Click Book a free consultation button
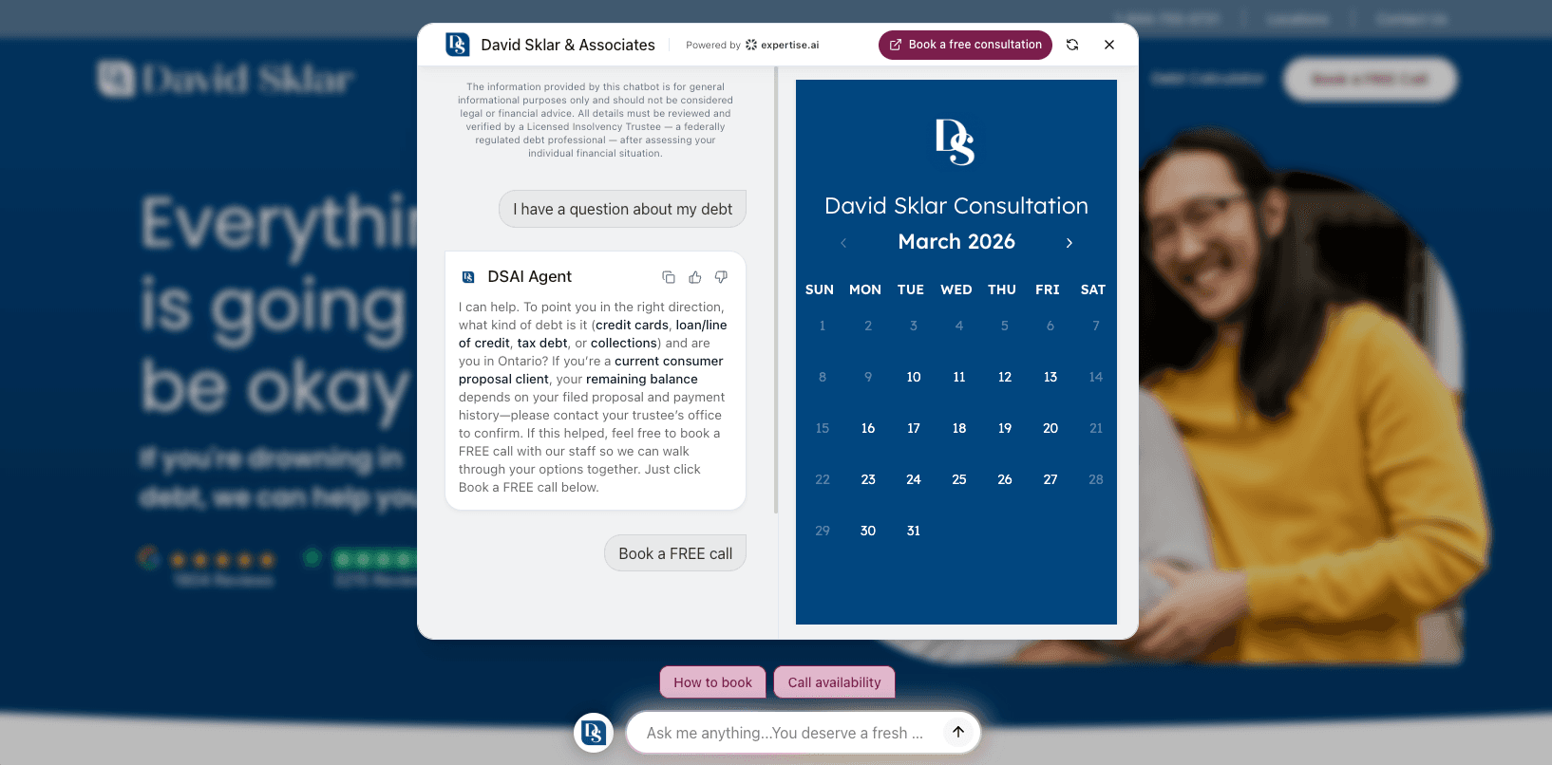Viewport: 1552px width, 765px height. coord(965,45)
